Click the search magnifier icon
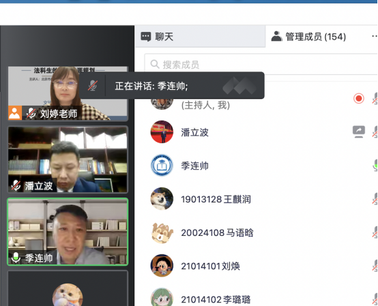The height and width of the screenshot is (306, 378). [154, 64]
